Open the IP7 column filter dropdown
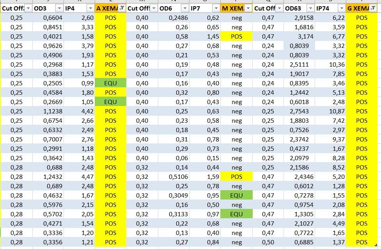This screenshot has height=249, width=381. coord(216,8)
